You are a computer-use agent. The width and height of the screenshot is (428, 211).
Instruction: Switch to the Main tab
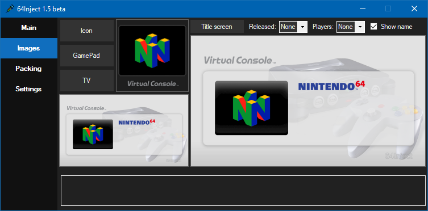[29, 28]
